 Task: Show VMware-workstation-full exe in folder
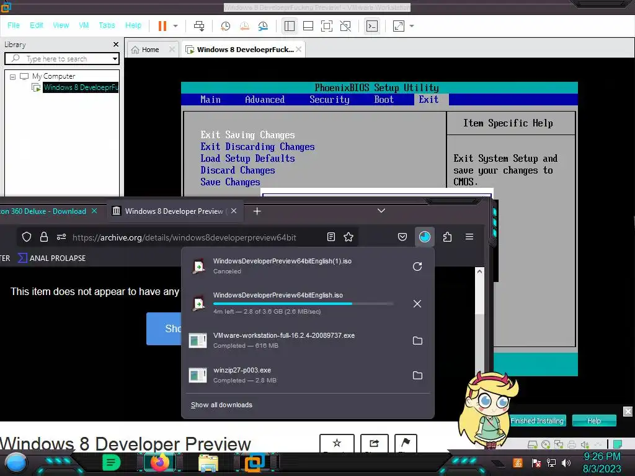417,341
